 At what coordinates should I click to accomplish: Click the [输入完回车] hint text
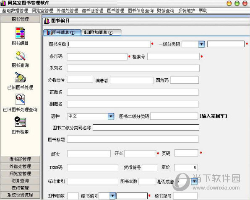(213, 116)
